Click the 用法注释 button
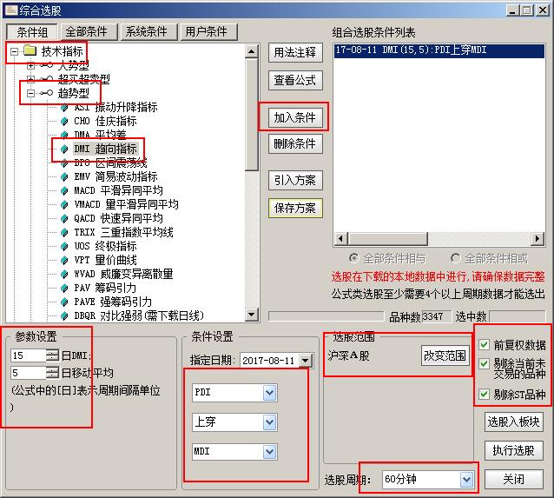Image resolution: width=554 pixels, height=498 pixels. (295, 53)
